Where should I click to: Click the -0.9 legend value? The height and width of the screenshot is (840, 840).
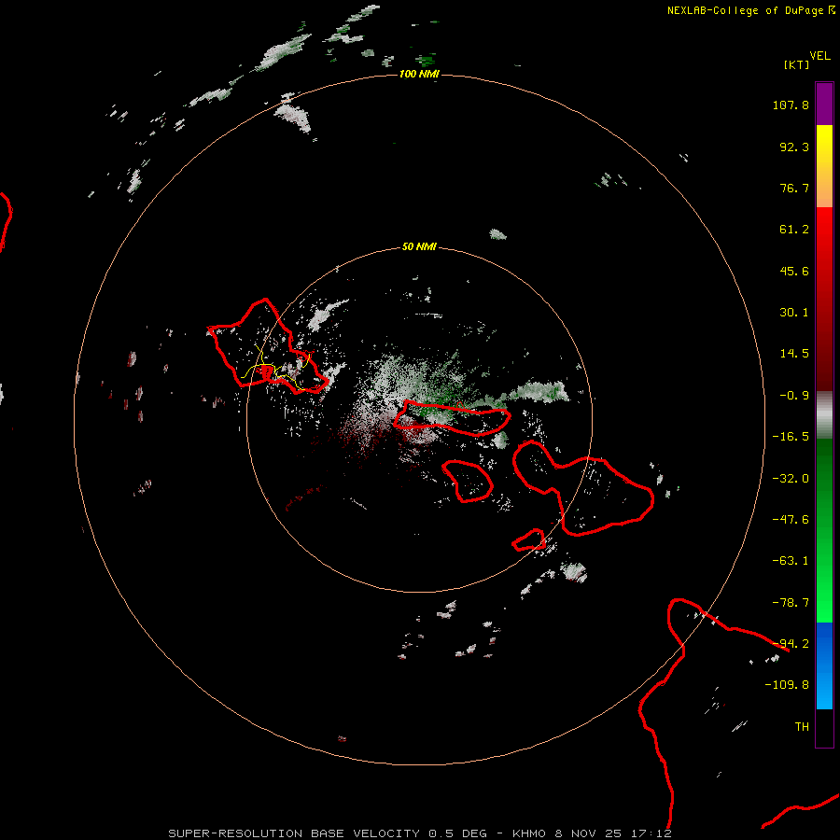[794, 396]
